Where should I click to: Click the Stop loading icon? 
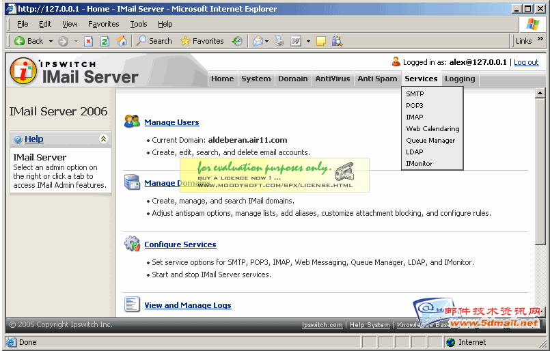tap(89, 41)
